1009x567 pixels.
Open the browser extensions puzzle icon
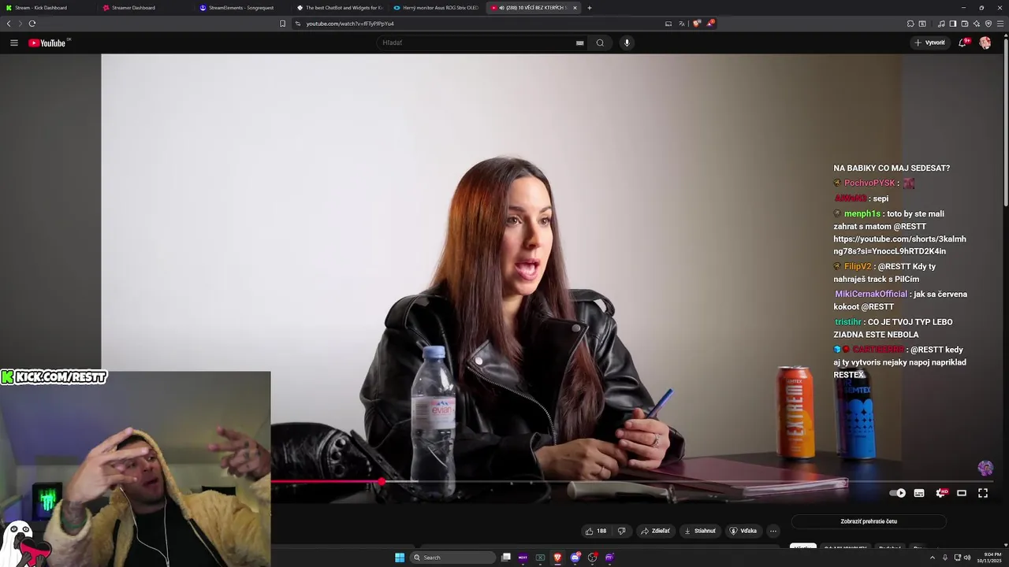click(910, 24)
